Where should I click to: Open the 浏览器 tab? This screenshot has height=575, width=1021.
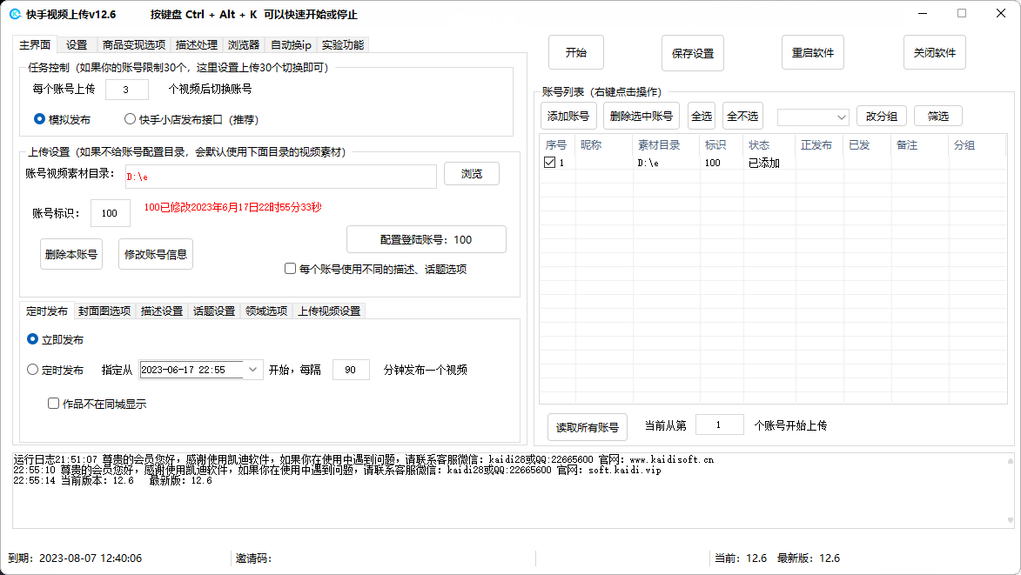(244, 45)
